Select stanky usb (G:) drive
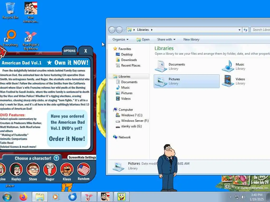The width and height of the screenshot is (270, 202). click(131, 126)
